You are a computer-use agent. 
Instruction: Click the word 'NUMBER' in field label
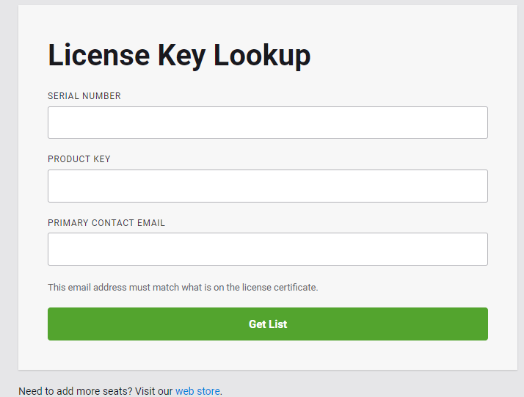click(101, 96)
